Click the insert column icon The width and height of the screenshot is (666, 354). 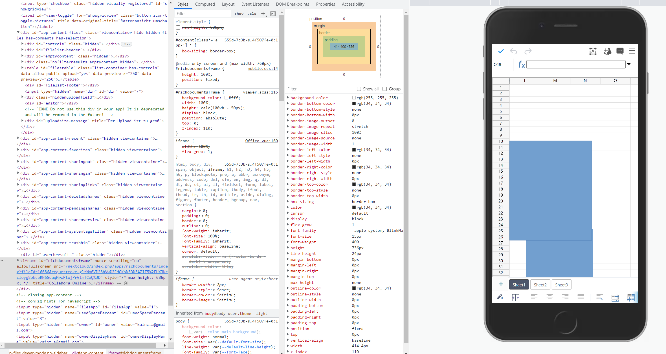[631, 298]
